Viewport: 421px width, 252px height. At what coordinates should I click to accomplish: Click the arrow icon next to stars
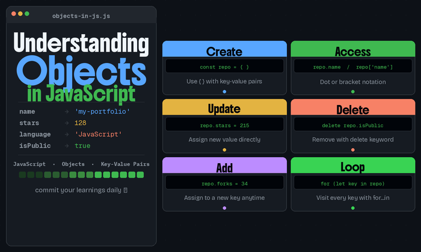[x=67, y=123]
